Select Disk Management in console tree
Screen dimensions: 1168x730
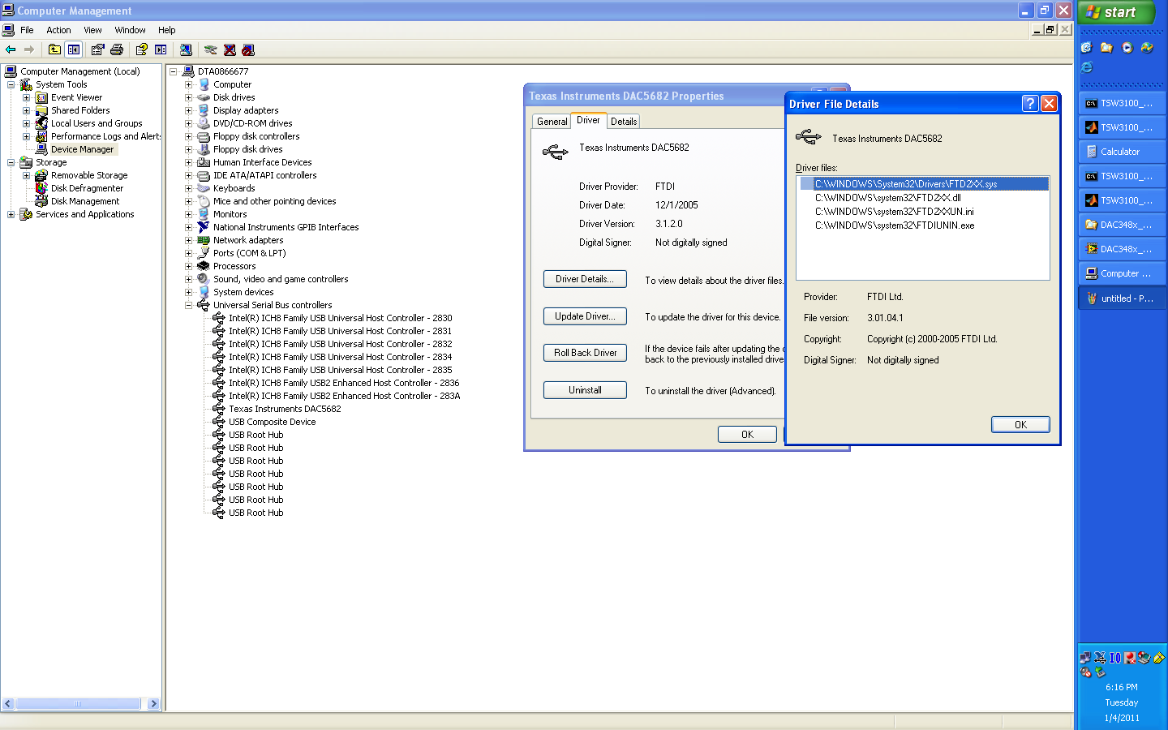(x=84, y=201)
